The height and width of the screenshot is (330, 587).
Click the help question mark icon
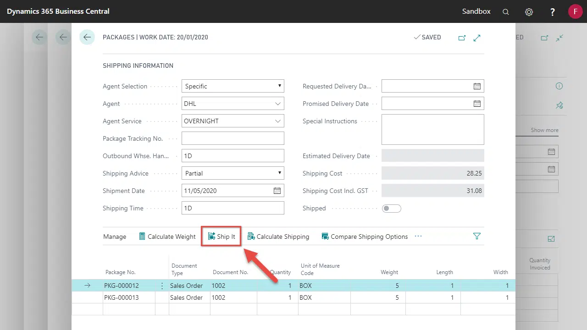[x=553, y=12]
